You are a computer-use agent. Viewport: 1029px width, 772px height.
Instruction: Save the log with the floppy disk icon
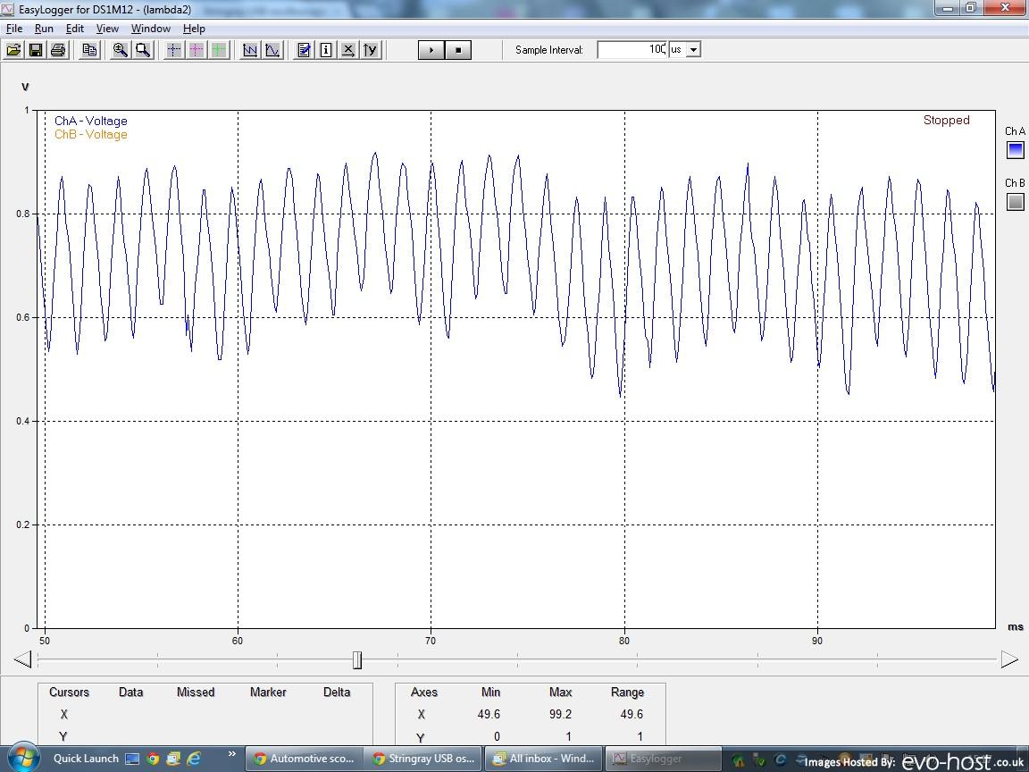point(36,50)
